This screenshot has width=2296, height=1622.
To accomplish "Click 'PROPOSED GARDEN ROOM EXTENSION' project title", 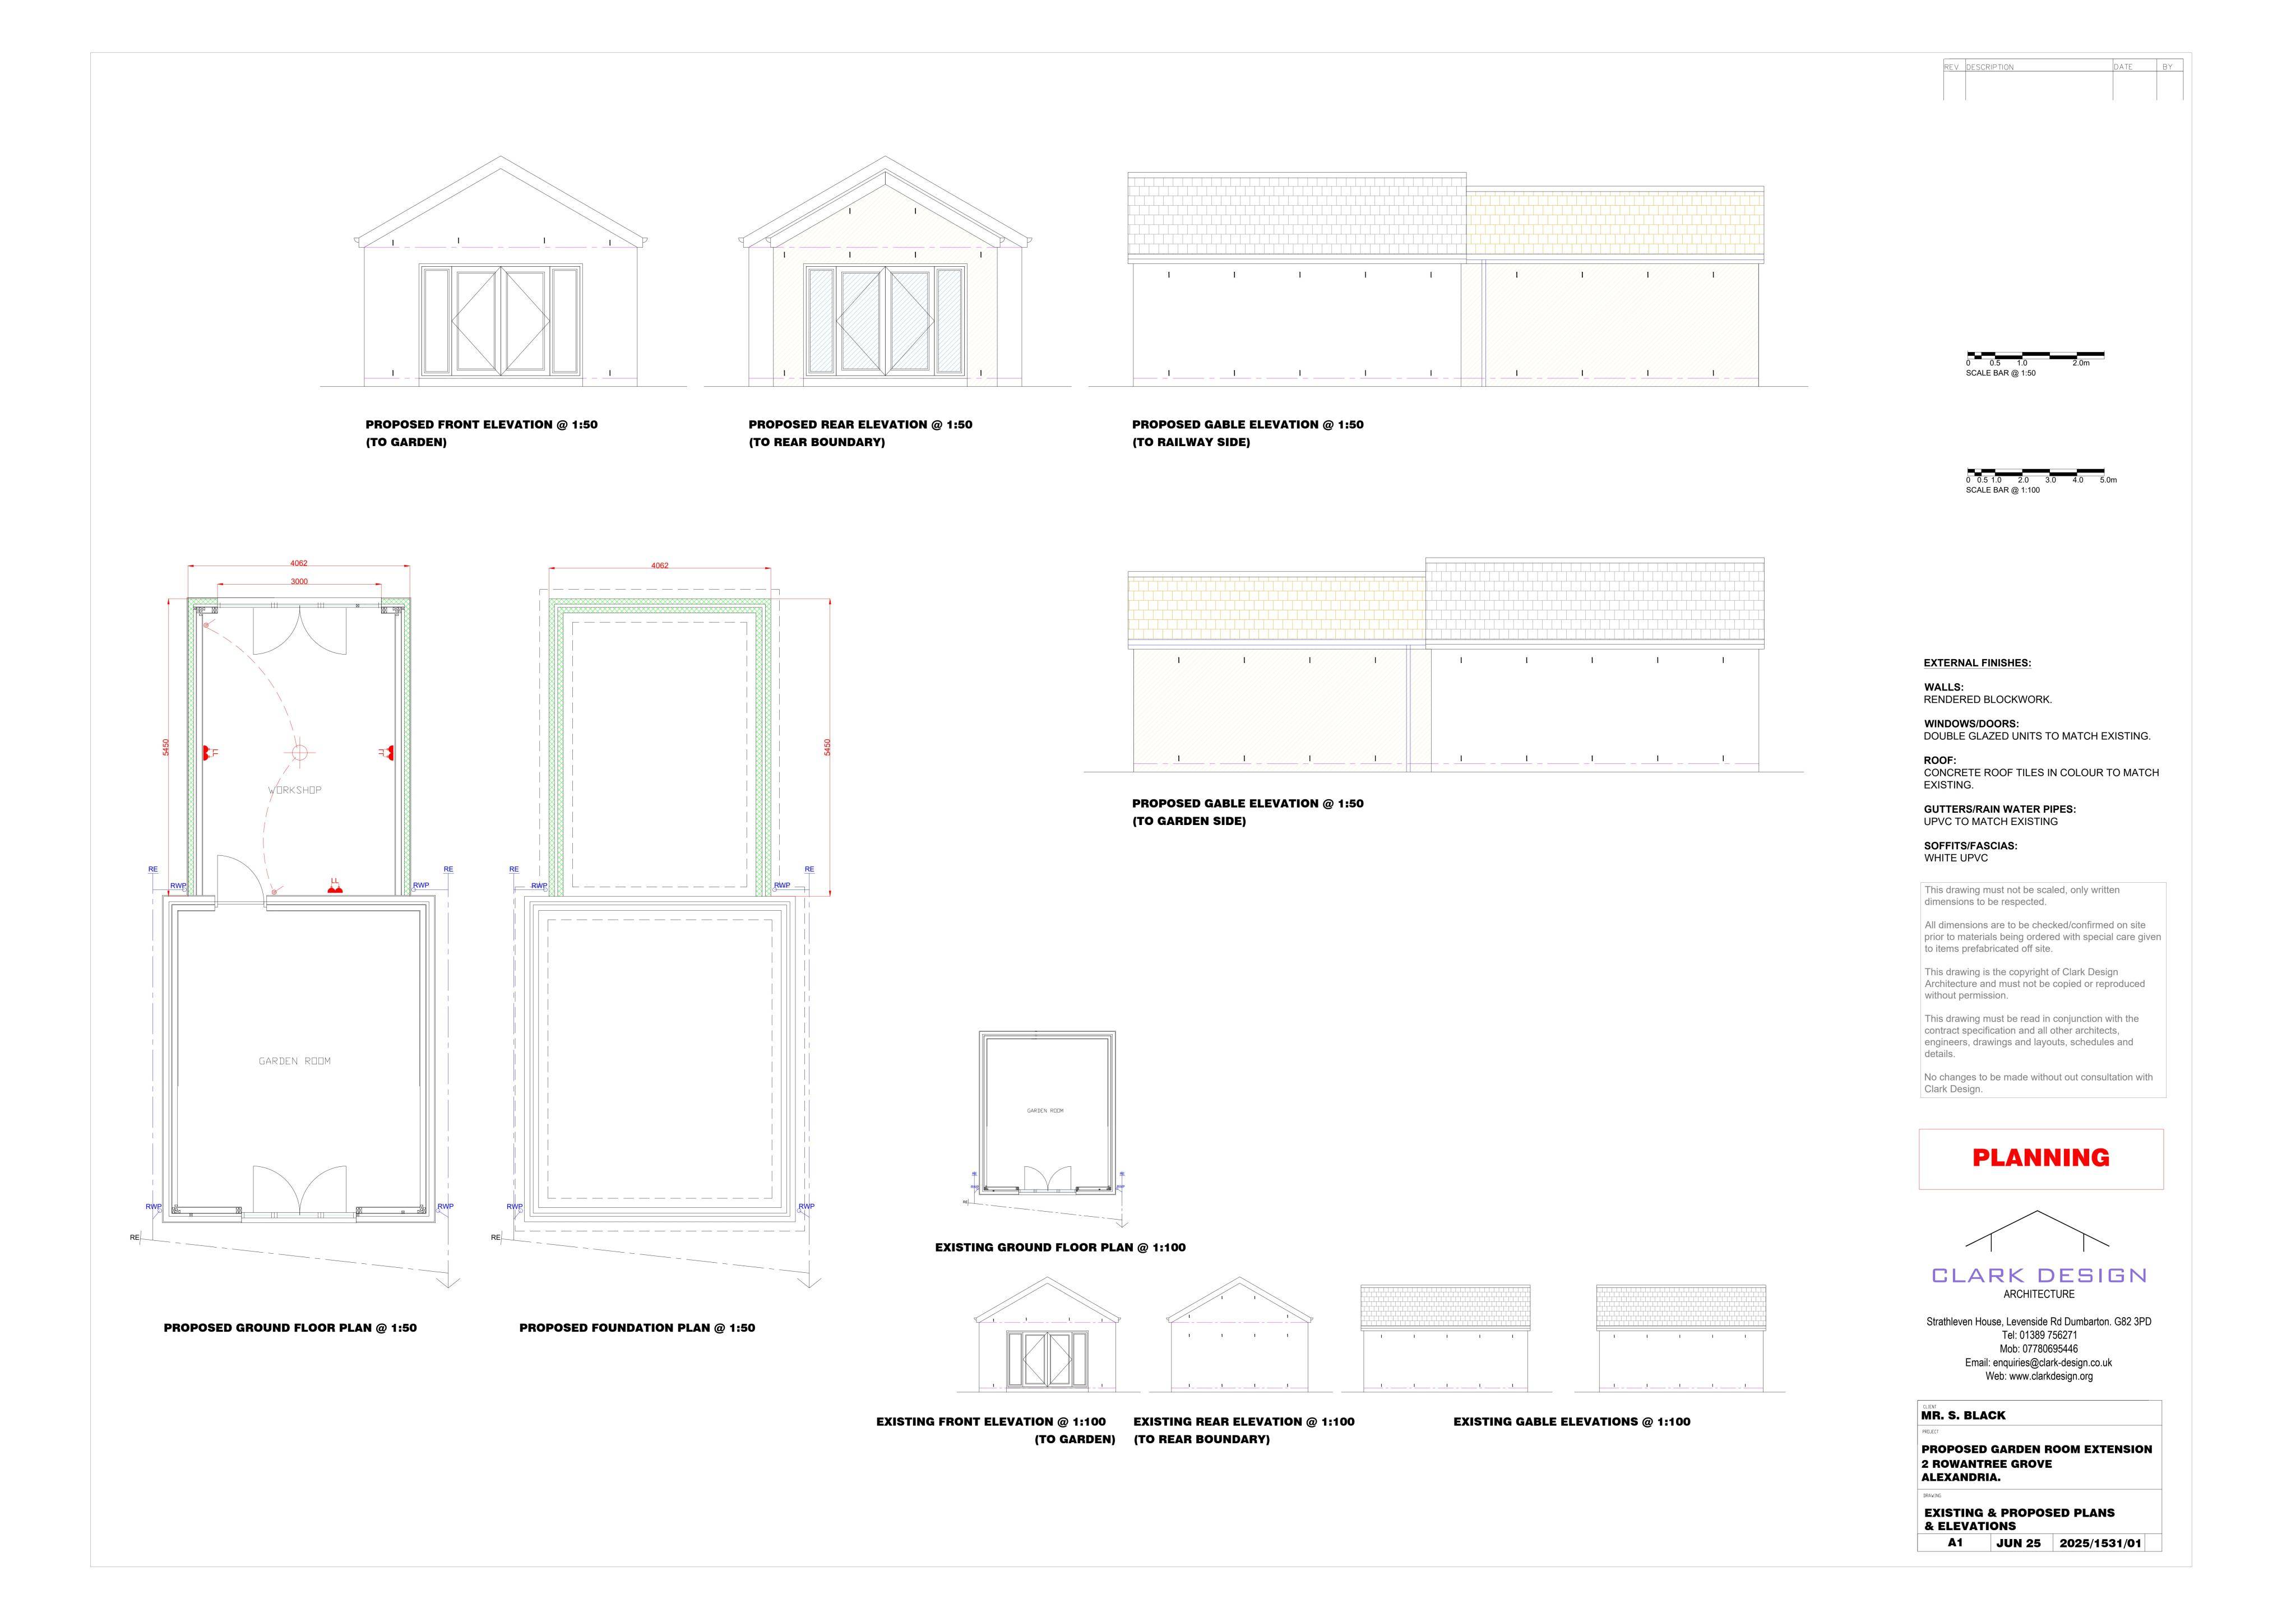I will click(2036, 1449).
